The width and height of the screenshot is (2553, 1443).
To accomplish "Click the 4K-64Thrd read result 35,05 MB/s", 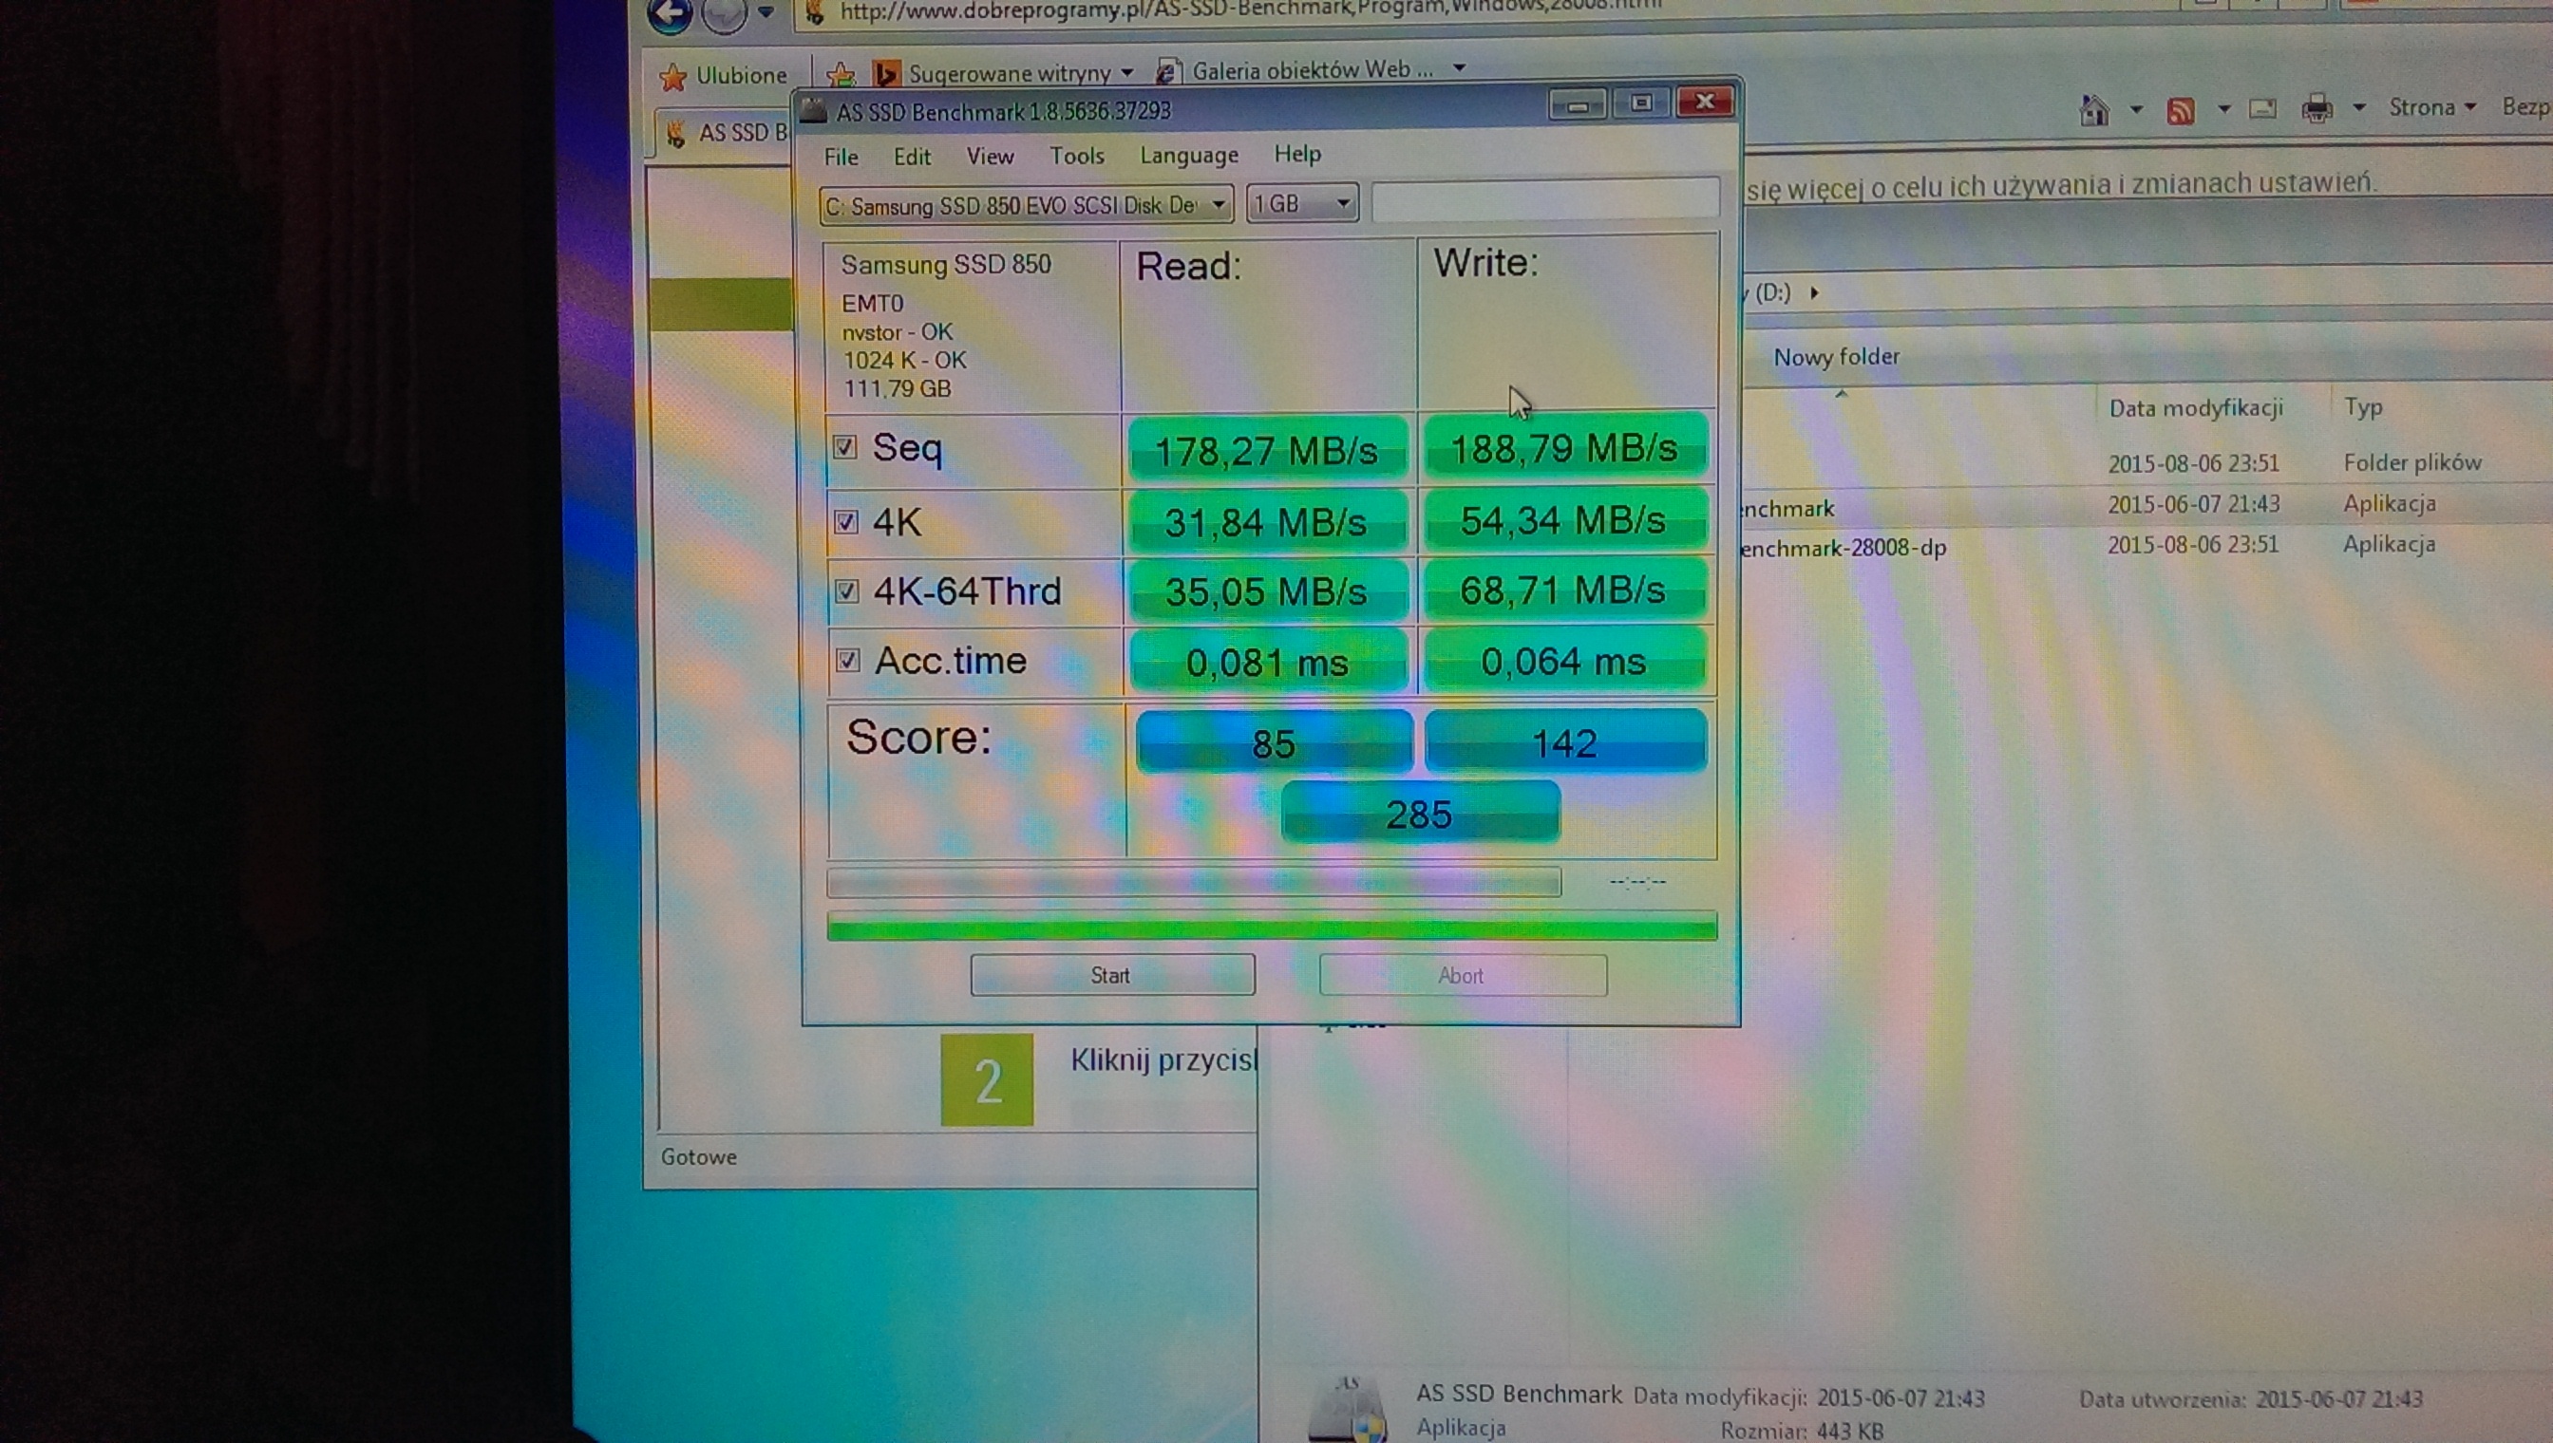I will pyautogui.click(x=1267, y=591).
